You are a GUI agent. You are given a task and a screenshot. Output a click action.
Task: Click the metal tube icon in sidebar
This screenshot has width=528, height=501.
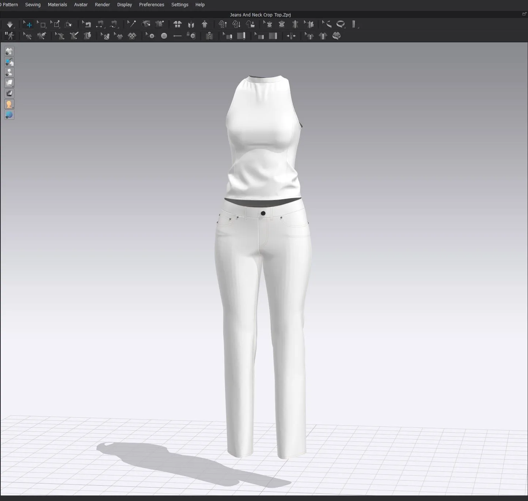click(9, 94)
